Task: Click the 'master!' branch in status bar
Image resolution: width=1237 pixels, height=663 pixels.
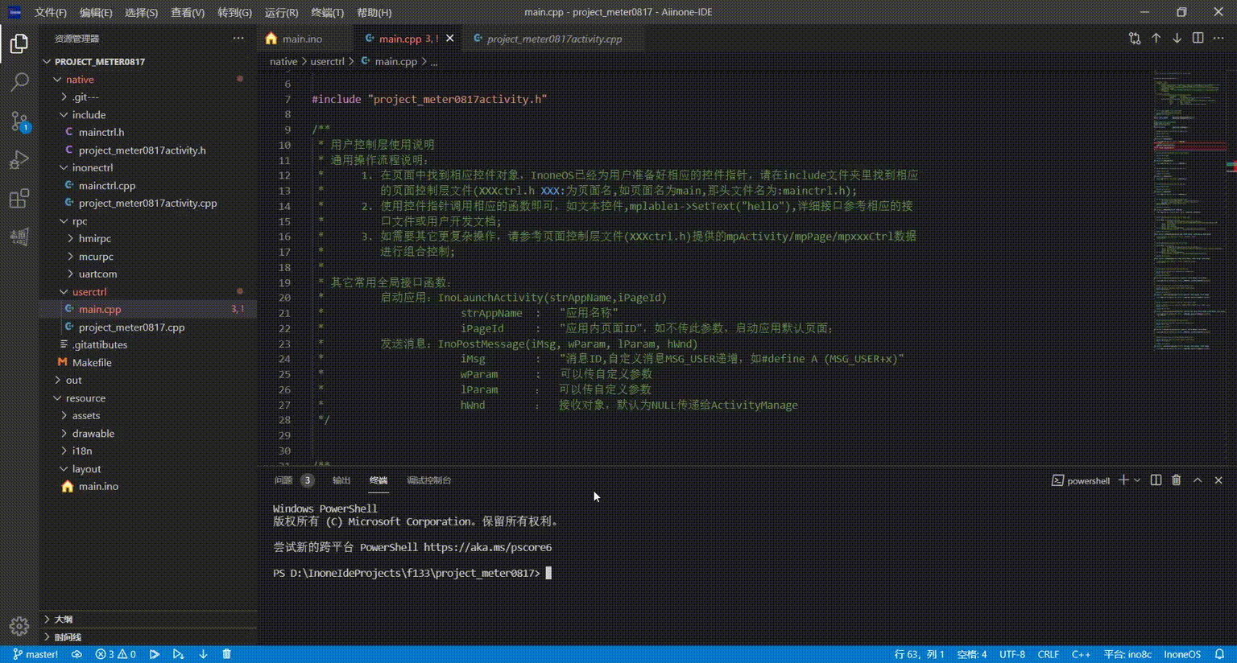Action: click(x=35, y=654)
